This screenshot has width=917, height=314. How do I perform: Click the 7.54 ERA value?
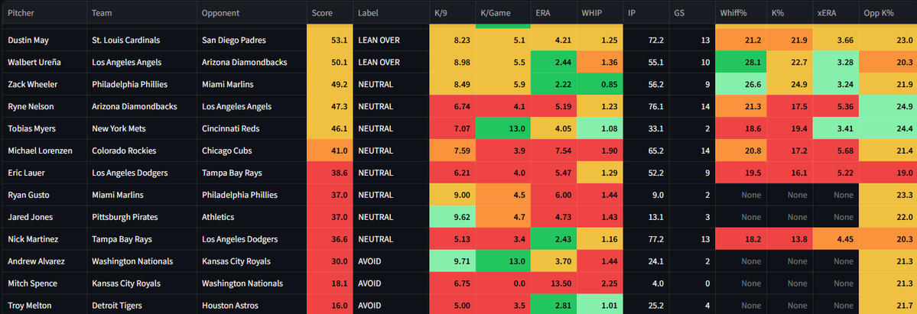point(554,151)
